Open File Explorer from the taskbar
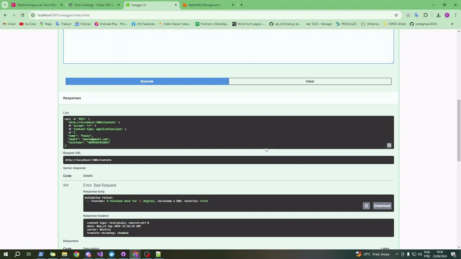Image resolution: width=461 pixels, height=259 pixels. pyautogui.click(x=64, y=254)
